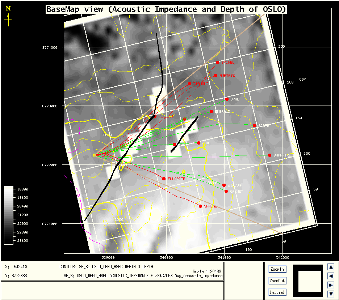Pick the DIAMOND well marker

tap(189, 83)
